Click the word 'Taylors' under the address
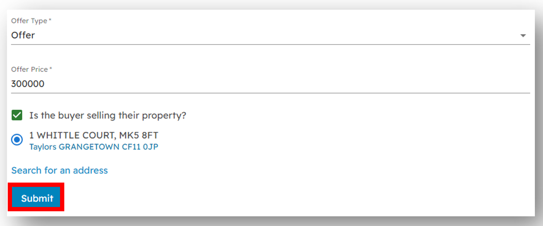Screen dimensions: 543x226 tap(43, 147)
